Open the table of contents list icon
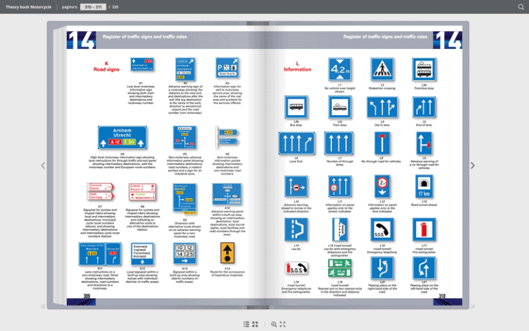Viewport: 529px width, 331px height. pos(246,323)
